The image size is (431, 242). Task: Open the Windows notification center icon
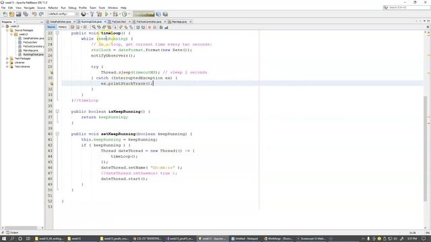(x=424, y=239)
